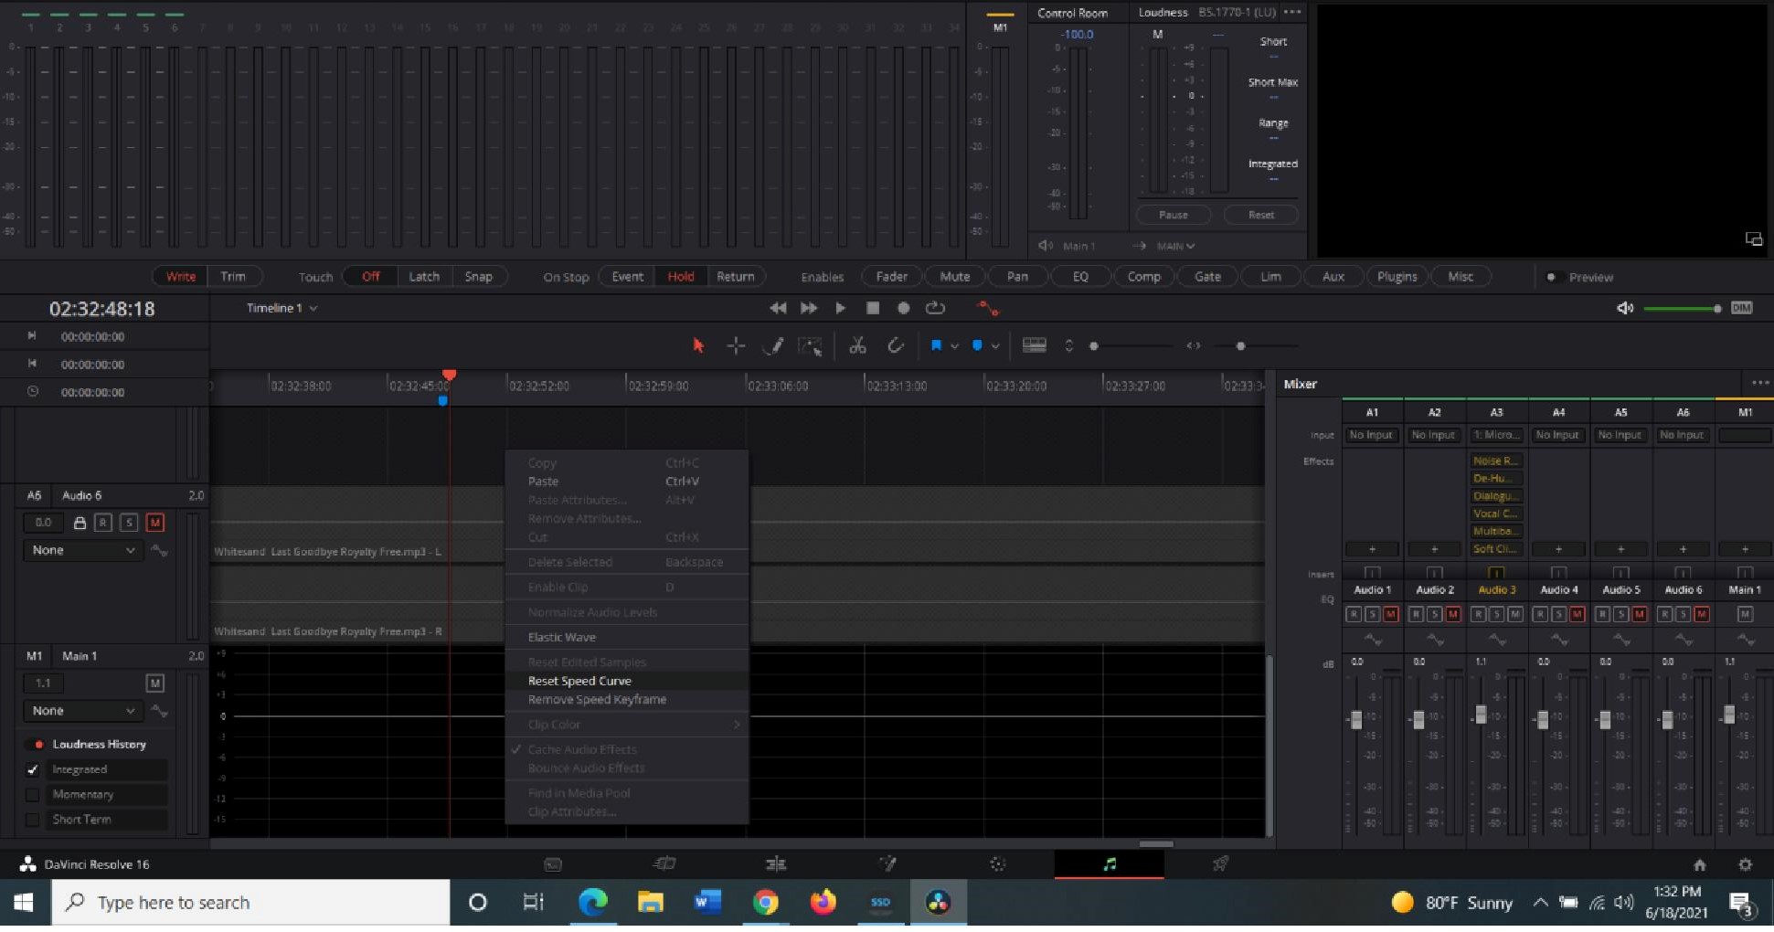Image resolution: width=1774 pixels, height=932 pixels.
Task: Click the loudness Reset button
Action: 1261,215
